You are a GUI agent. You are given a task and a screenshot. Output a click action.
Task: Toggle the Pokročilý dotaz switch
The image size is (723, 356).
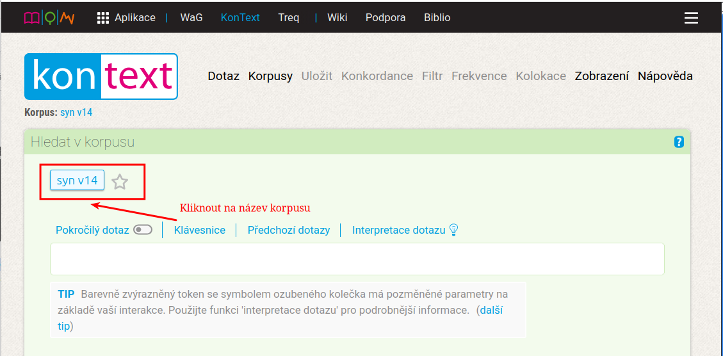click(x=143, y=230)
